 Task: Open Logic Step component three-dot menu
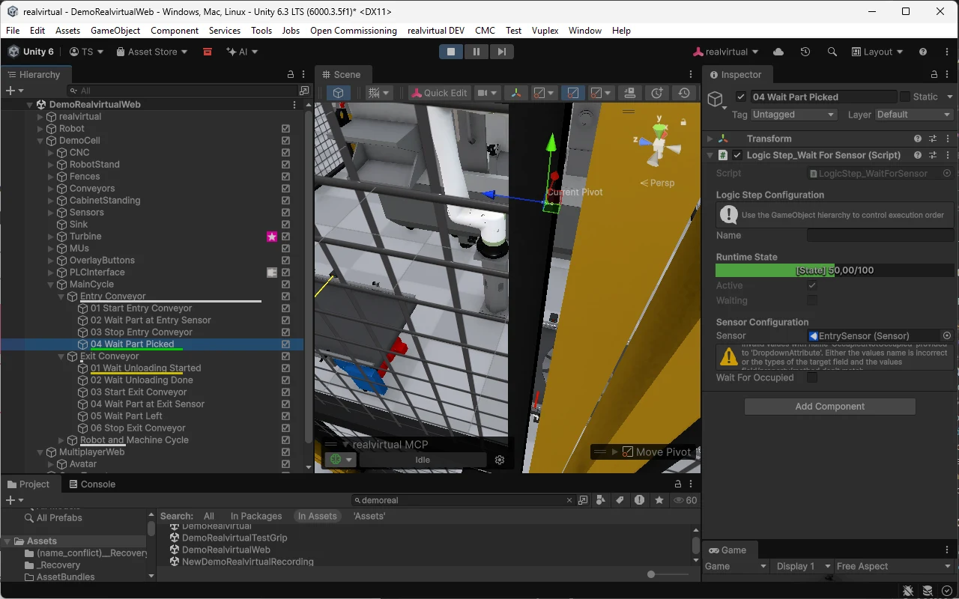pyautogui.click(x=948, y=155)
